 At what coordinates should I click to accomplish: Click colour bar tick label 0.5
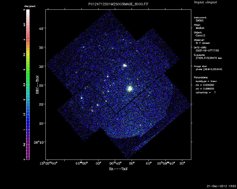point(24,145)
